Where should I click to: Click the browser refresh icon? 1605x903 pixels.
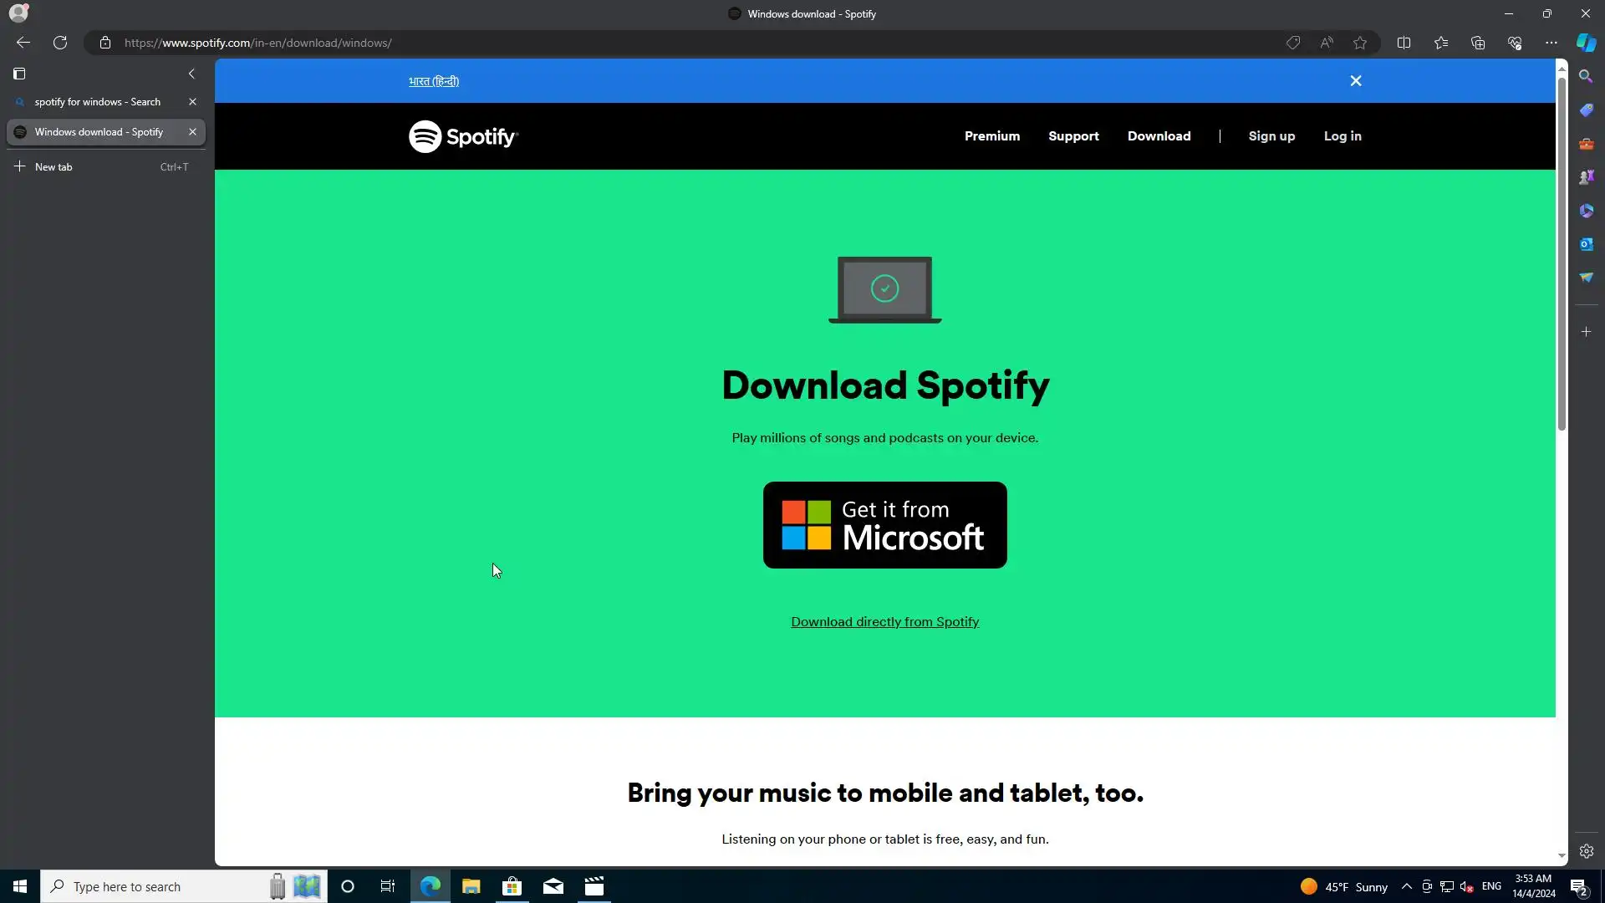click(x=60, y=43)
